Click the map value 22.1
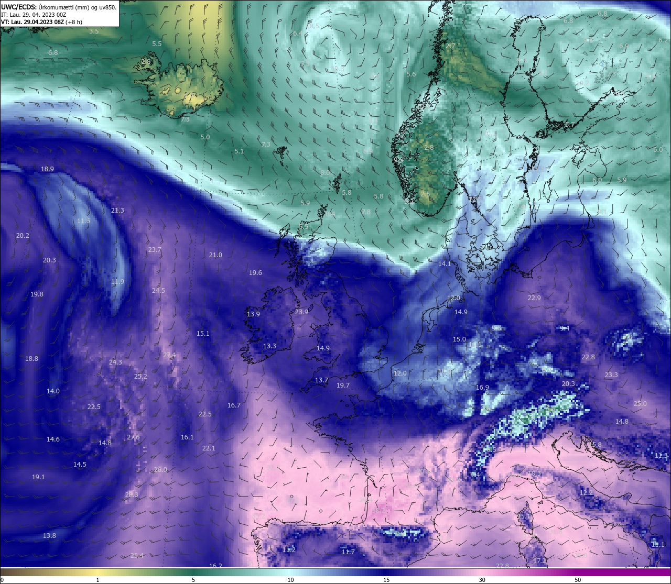The width and height of the screenshot is (671, 584). coord(209,448)
